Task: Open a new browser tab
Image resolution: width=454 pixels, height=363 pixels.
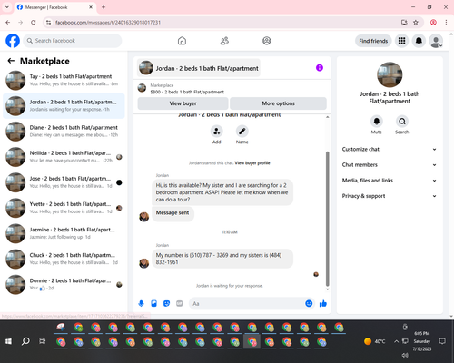Action: tap(104, 7)
